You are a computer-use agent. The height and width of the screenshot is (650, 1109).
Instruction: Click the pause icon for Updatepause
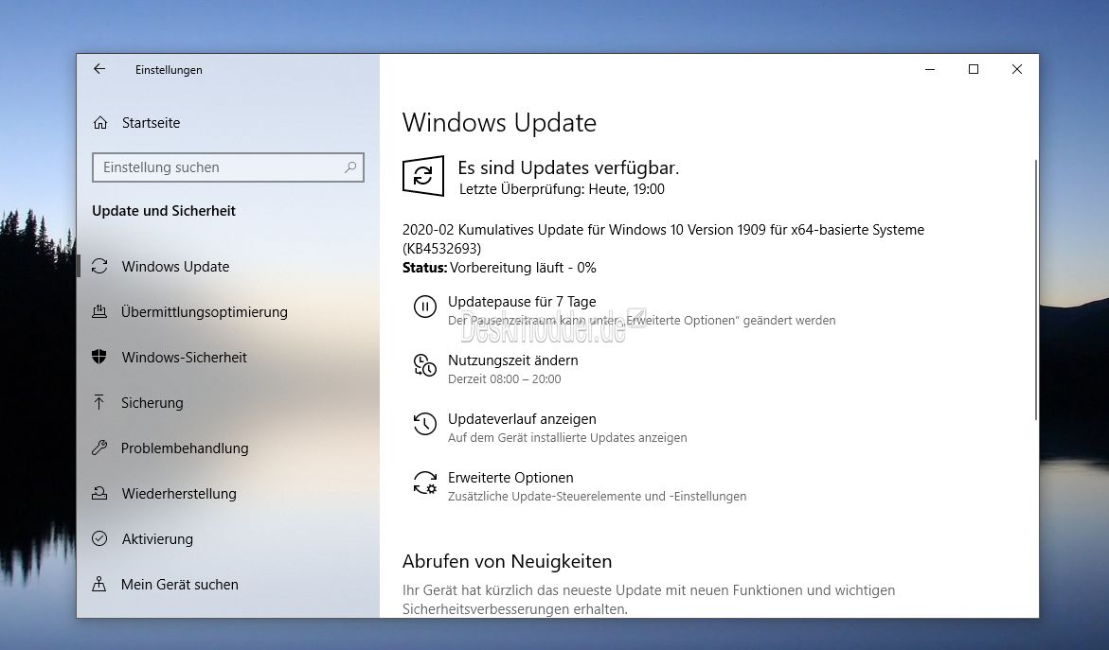[424, 307]
